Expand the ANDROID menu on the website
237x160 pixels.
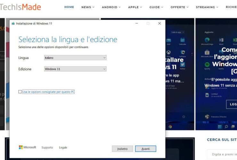pyautogui.click(x=111, y=7)
